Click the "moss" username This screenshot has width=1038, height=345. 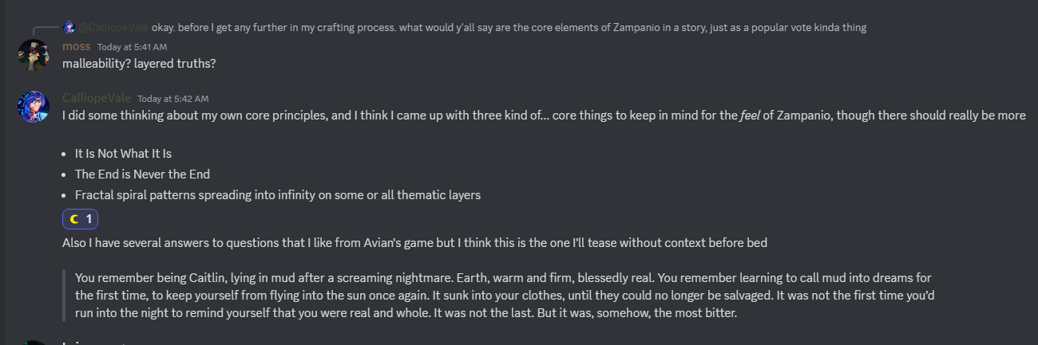click(77, 46)
